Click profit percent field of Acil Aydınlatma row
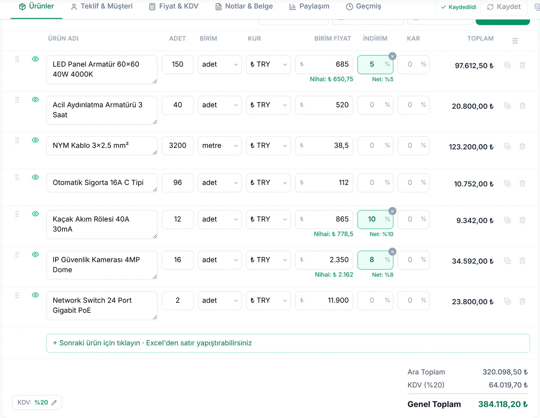 pyautogui.click(x=413, y=105)
